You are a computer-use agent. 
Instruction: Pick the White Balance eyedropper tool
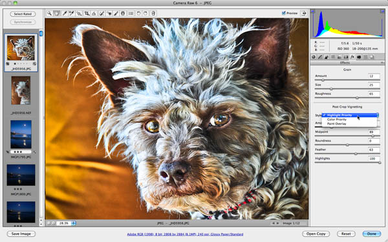64,14
